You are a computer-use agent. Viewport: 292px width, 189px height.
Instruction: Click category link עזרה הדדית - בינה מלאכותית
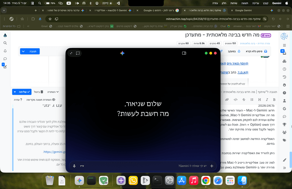point(255,43)
